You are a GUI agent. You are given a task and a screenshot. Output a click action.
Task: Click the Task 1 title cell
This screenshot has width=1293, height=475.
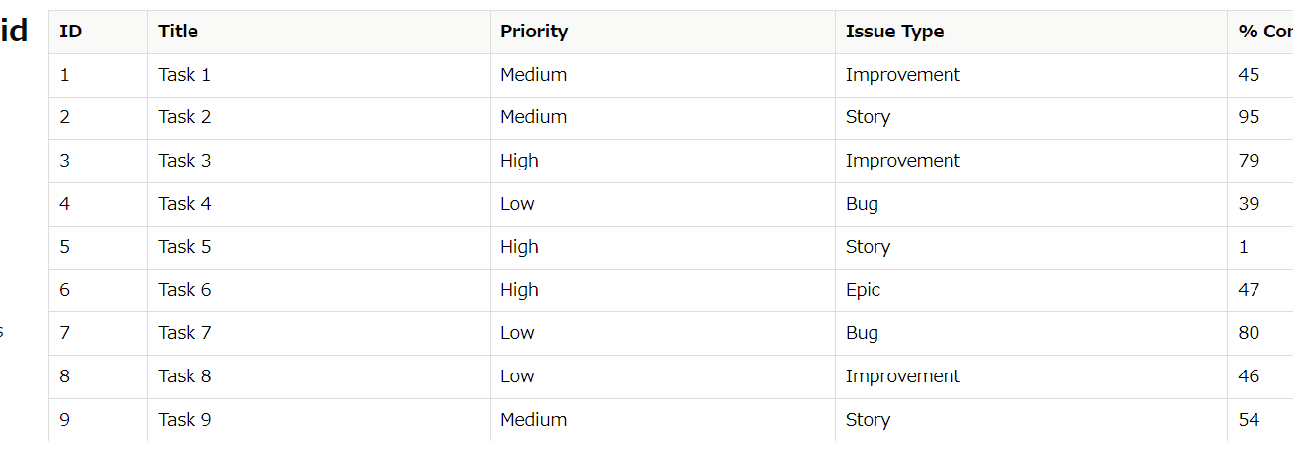(x=185, y=75)
